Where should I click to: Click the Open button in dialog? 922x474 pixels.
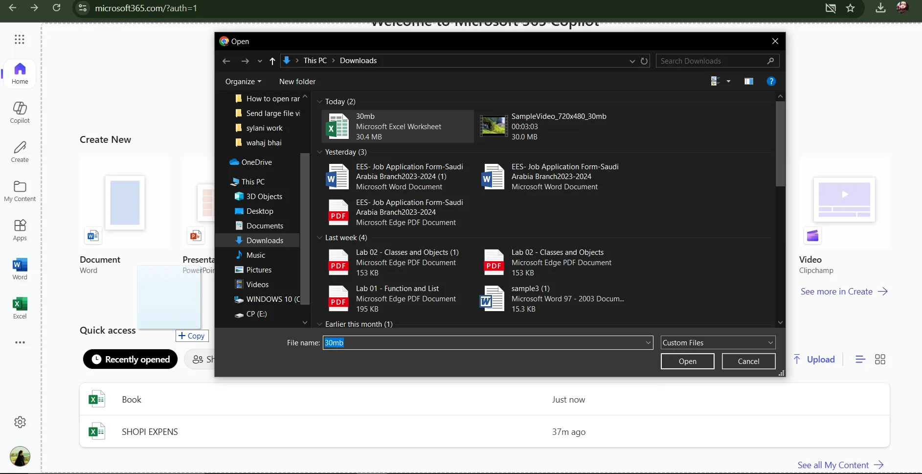pyautogui.click(x=687, y=361)
